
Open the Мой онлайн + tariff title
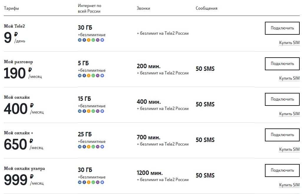coord(19,133)
